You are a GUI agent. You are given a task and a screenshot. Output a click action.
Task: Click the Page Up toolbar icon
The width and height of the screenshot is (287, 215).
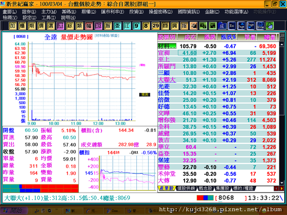point(241,26)
